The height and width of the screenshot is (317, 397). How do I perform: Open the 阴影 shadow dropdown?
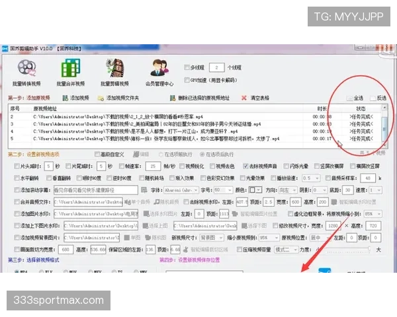(x=320, y=190)
